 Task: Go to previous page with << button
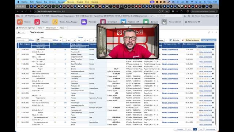189,129
